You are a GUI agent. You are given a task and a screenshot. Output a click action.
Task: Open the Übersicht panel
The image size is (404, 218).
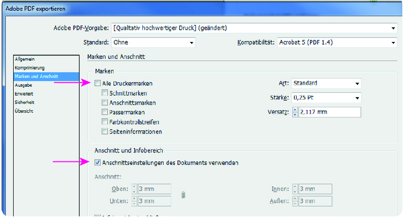pyautogui.click(x=25, y=111)
